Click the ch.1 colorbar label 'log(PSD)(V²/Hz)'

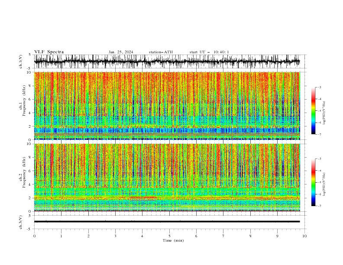tap(324, 113)
